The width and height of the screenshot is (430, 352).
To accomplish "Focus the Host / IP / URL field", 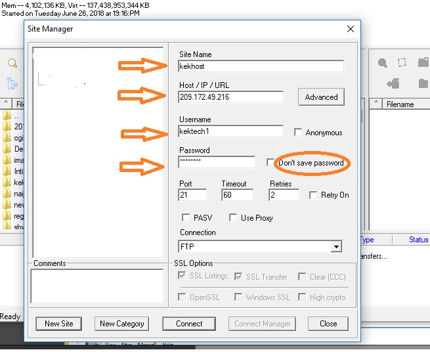I will coord(230,97).
